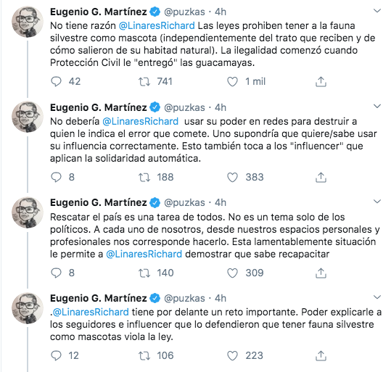Reply to the tweet with 42 comments
This screenshot has width=391, height=372.
pyautogui.click(x=56, y=81)
